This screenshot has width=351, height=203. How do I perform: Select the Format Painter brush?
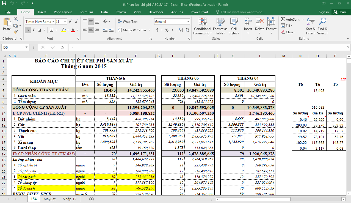pos(16,32)
